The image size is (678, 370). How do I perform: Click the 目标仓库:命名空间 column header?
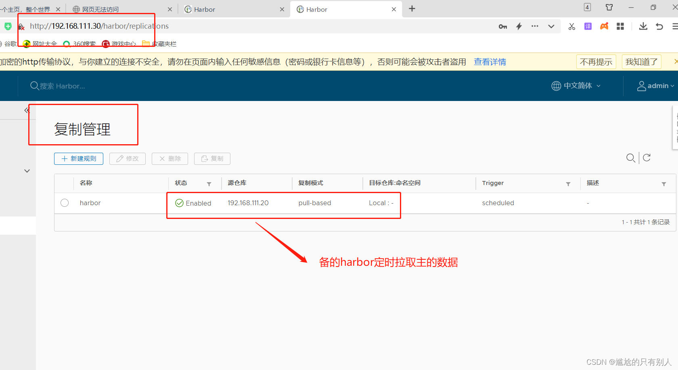click(x=395, y=183)
